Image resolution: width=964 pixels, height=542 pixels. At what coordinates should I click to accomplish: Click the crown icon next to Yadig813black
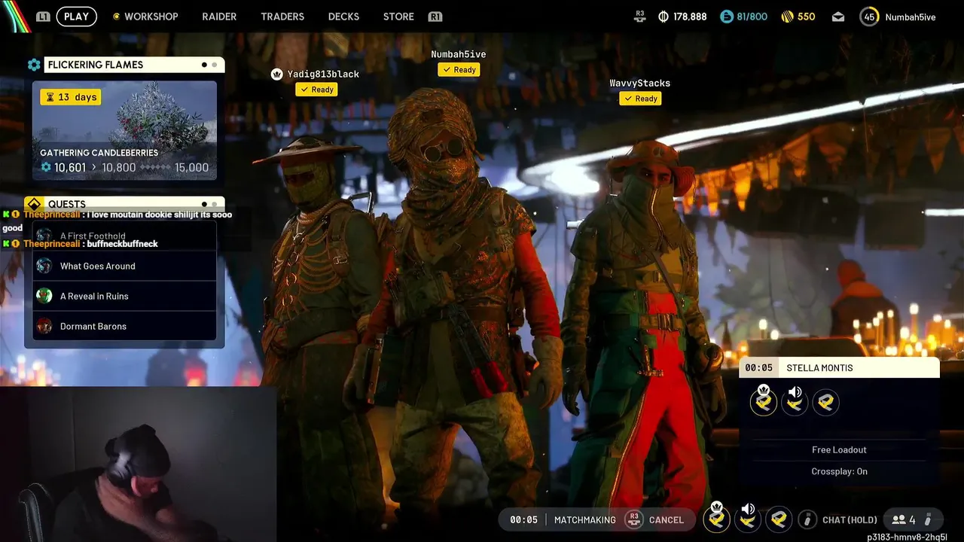(276, 74)
